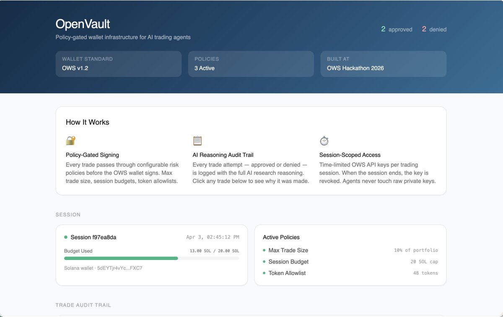Click the Session section label

(68, 215)
